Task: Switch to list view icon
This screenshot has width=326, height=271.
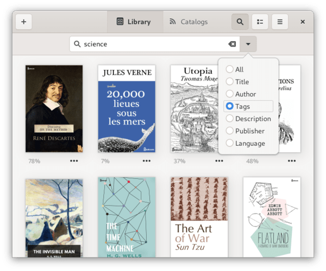Action: [260, 22]
